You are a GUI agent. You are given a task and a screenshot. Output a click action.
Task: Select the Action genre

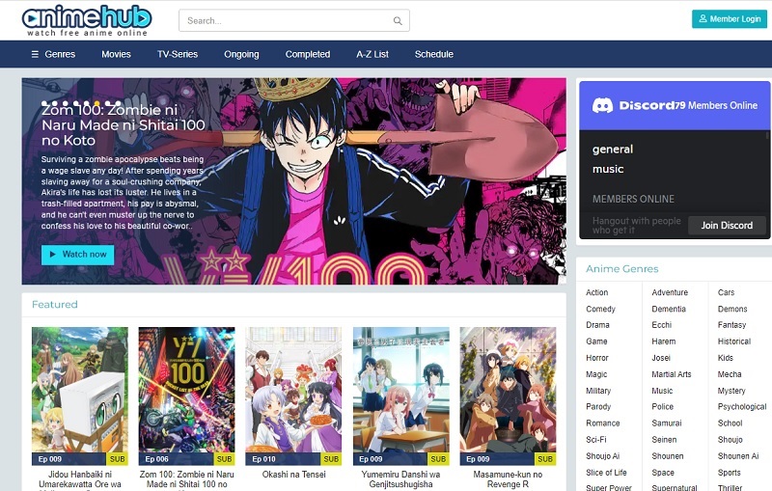point(596,292)
